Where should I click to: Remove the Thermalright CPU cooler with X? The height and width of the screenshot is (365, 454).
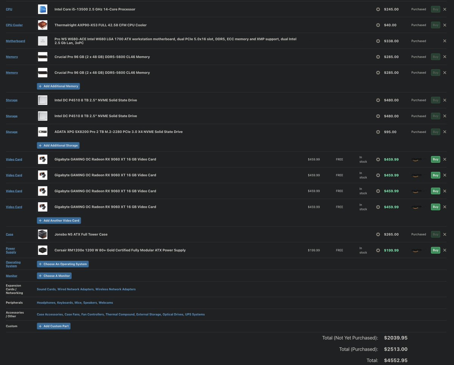click(x=445, y=25)
